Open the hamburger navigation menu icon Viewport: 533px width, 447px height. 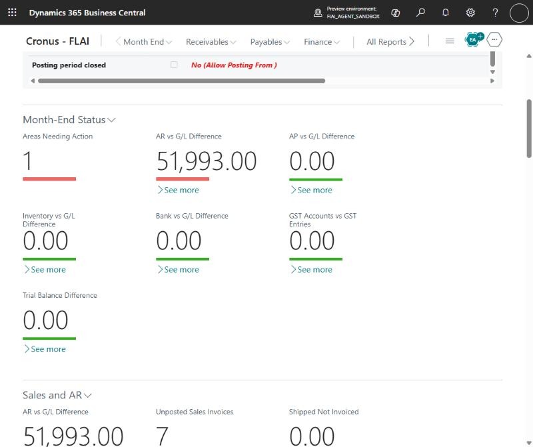point(450,41)
